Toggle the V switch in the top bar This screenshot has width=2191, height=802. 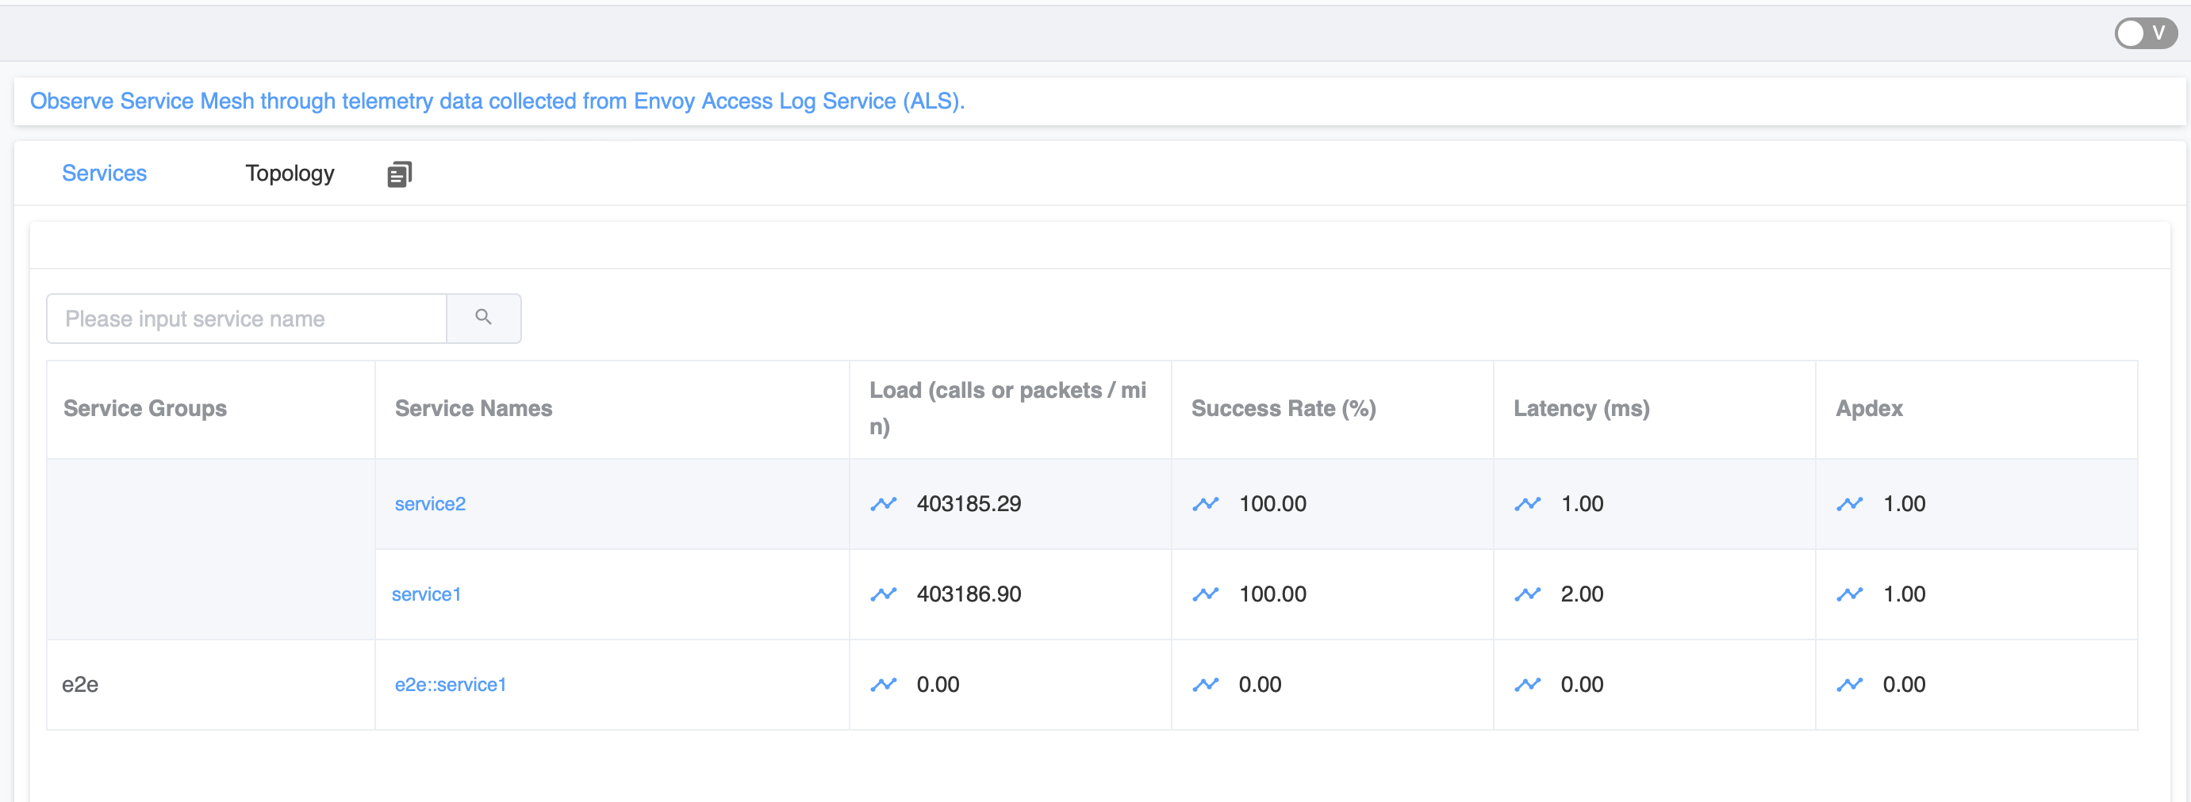click(x=2144, y=34)
